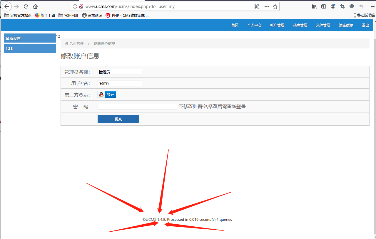This screenshot has height=239, width=376.
Task: Click the QQ penguin login icon
Action: pos(101,95)
